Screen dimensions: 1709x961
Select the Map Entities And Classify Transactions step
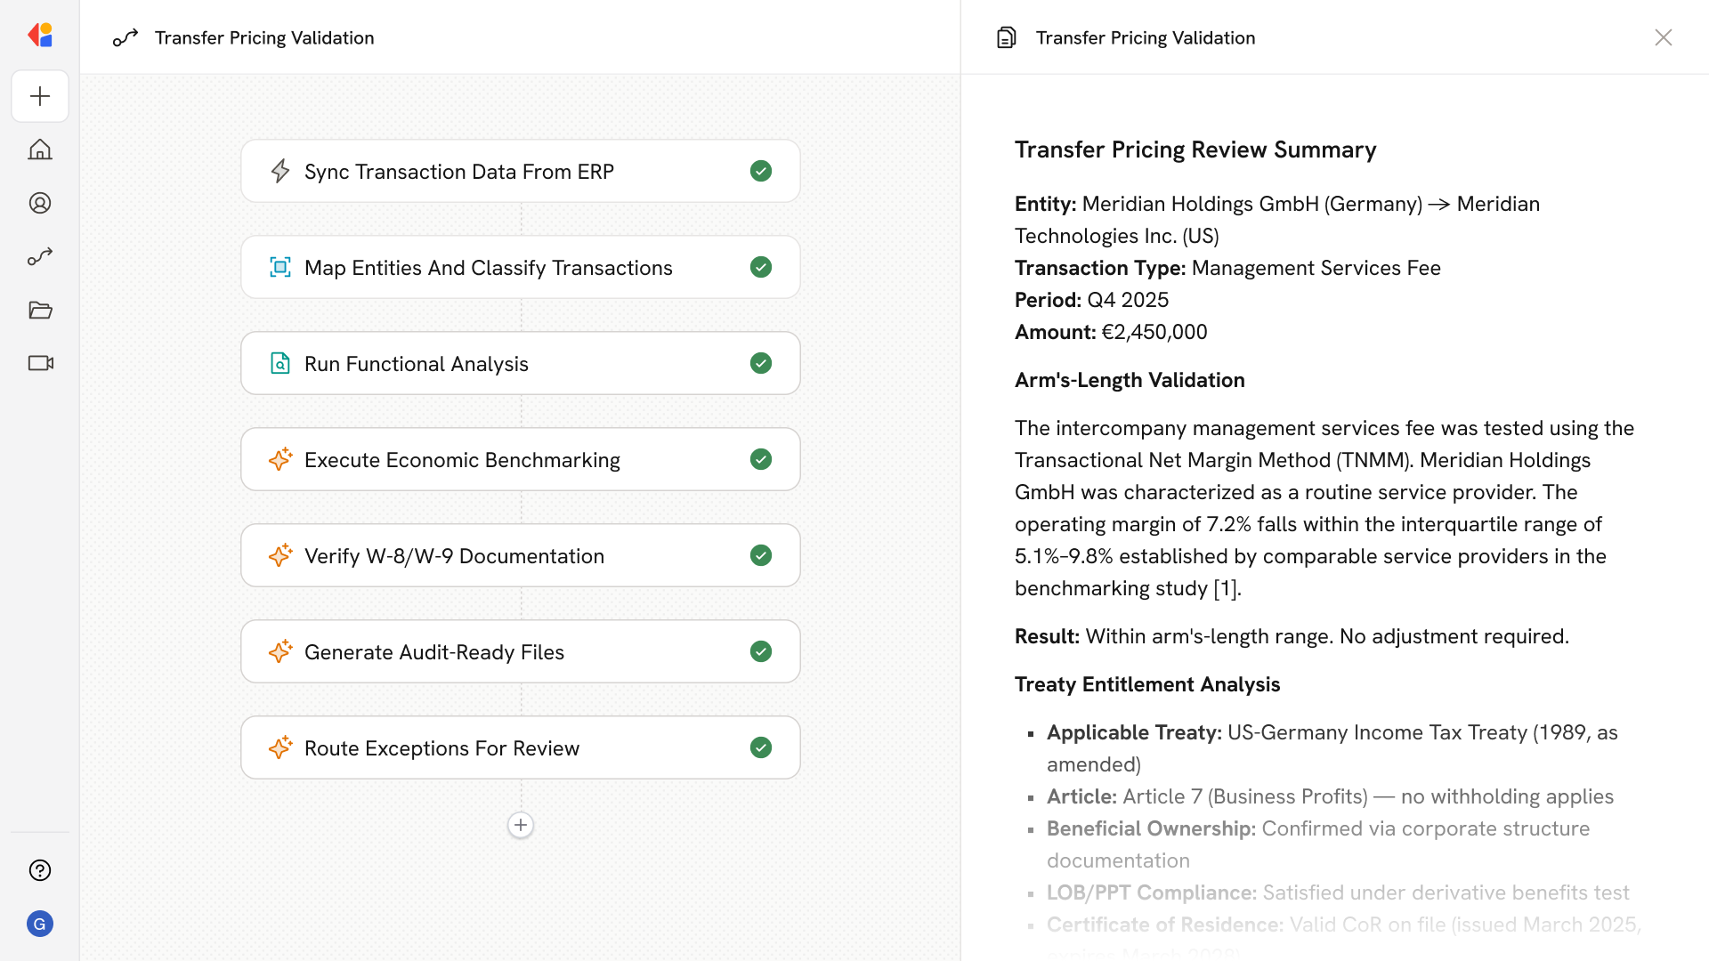pyautogui.click(x=488, y=268)
